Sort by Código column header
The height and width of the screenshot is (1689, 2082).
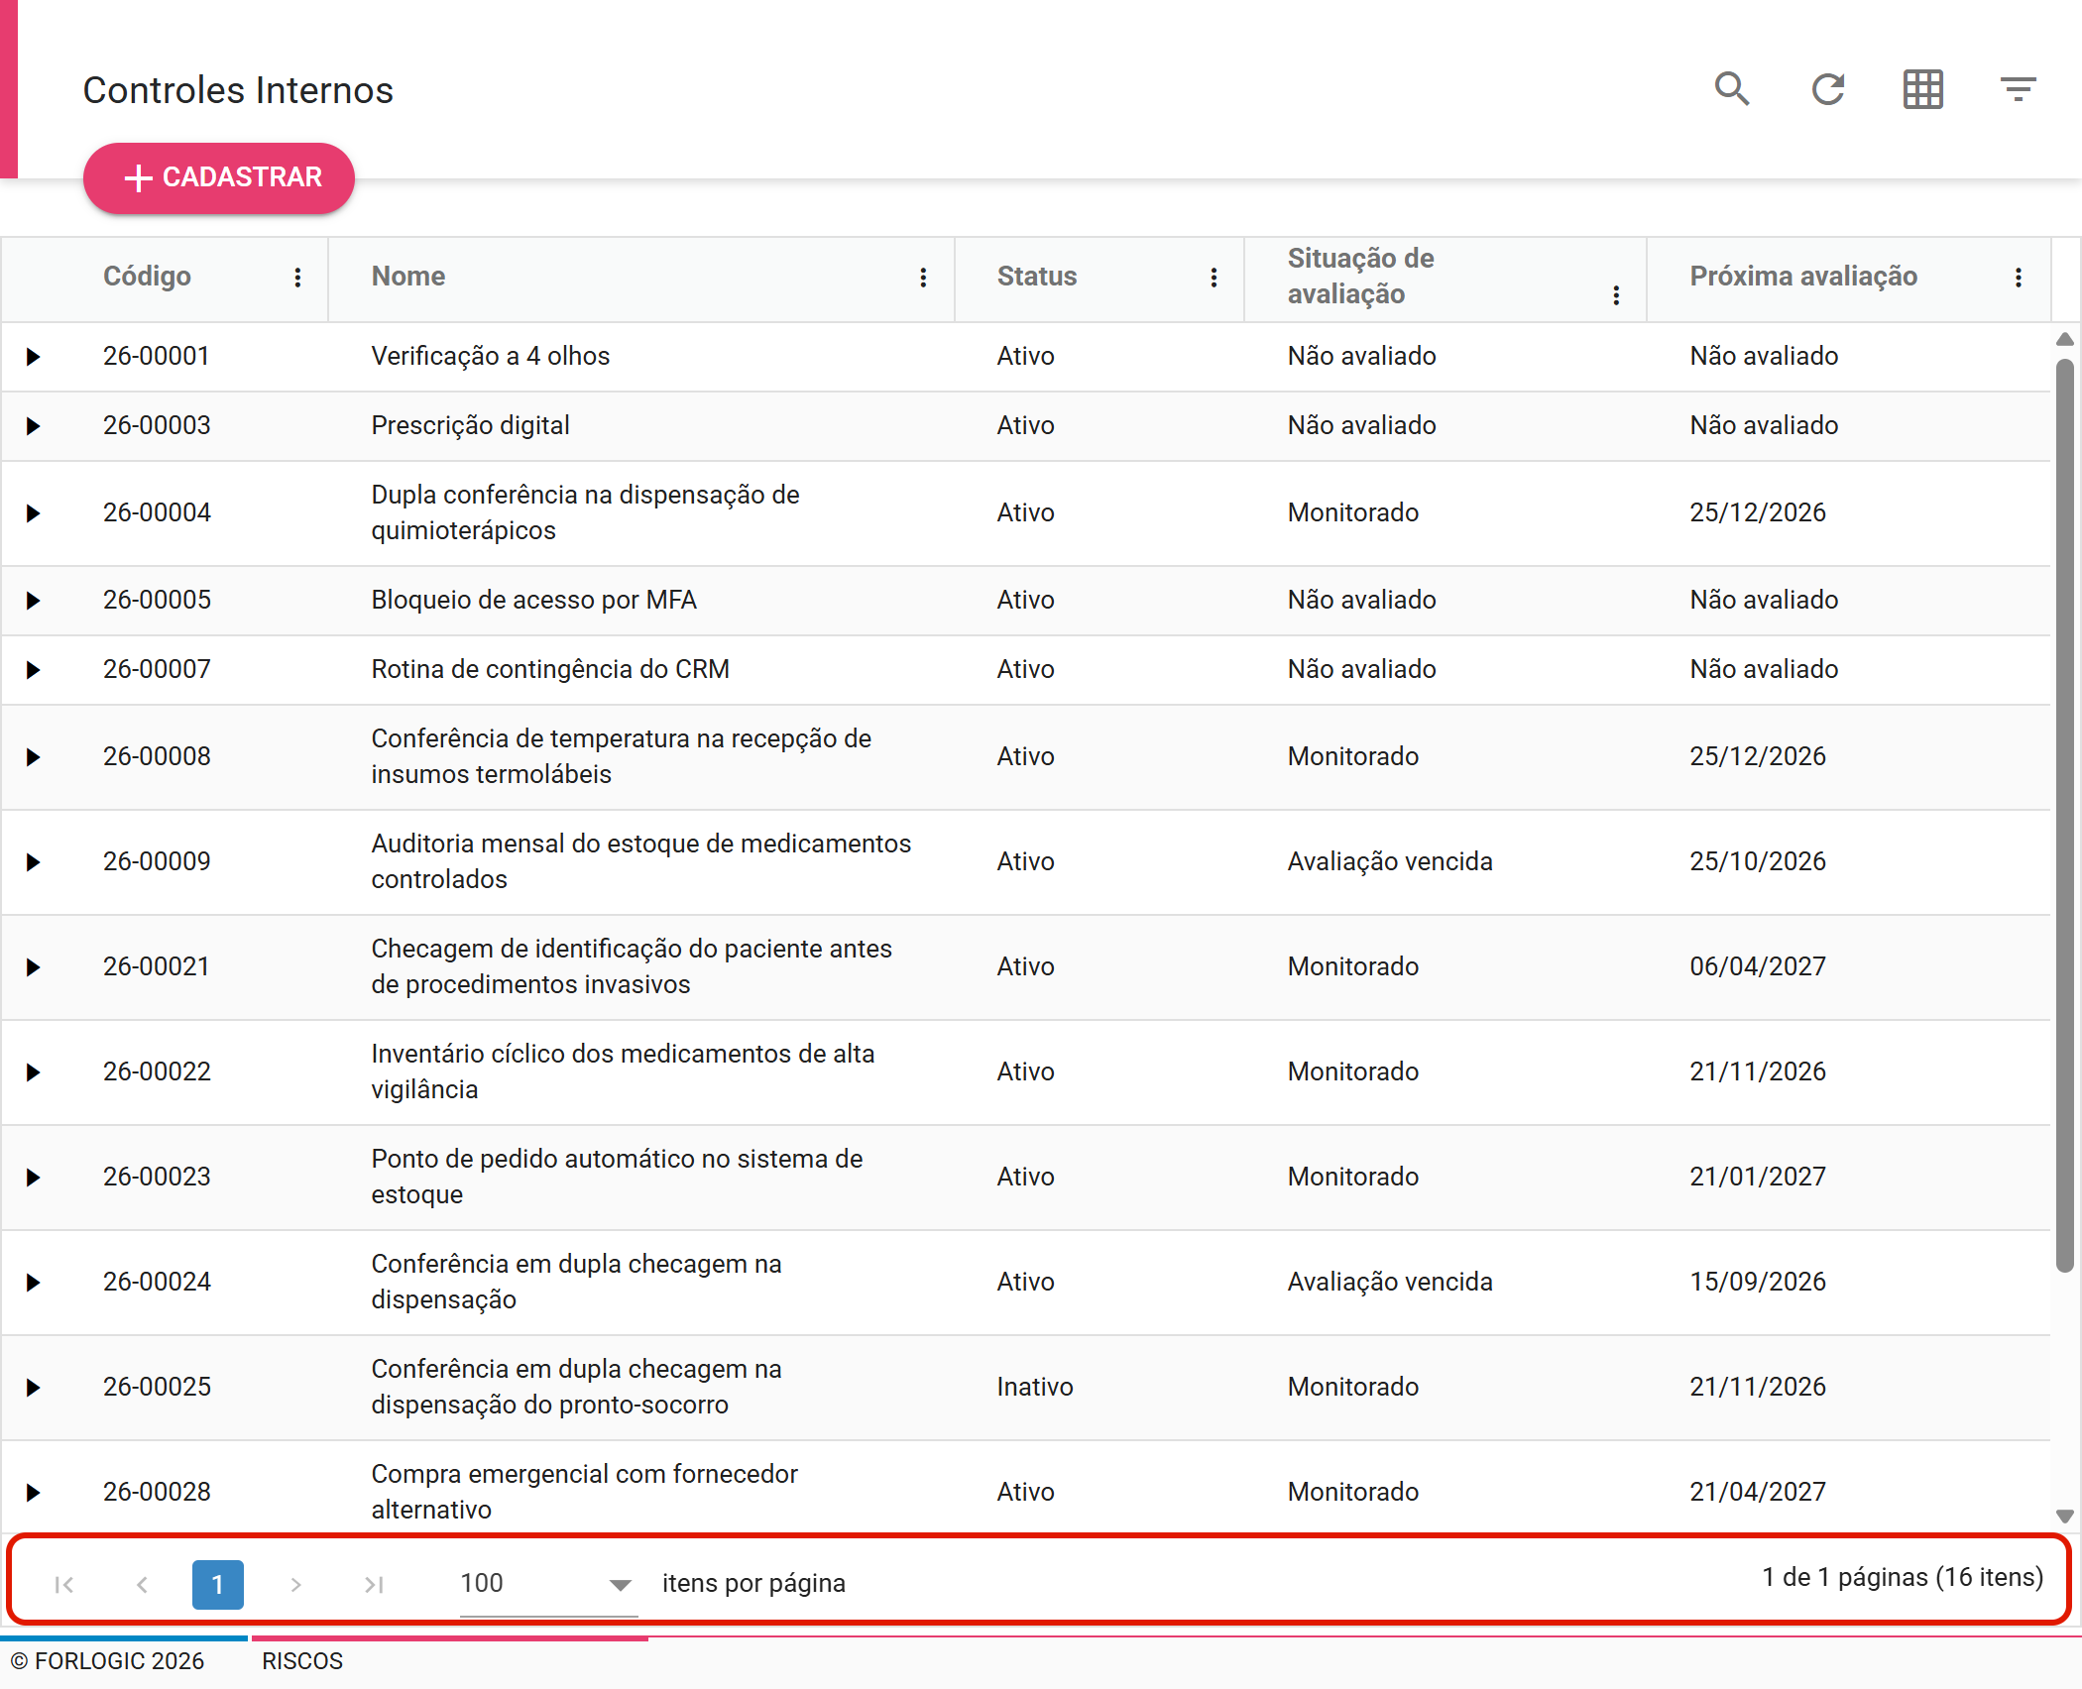[x=147, y=277]
